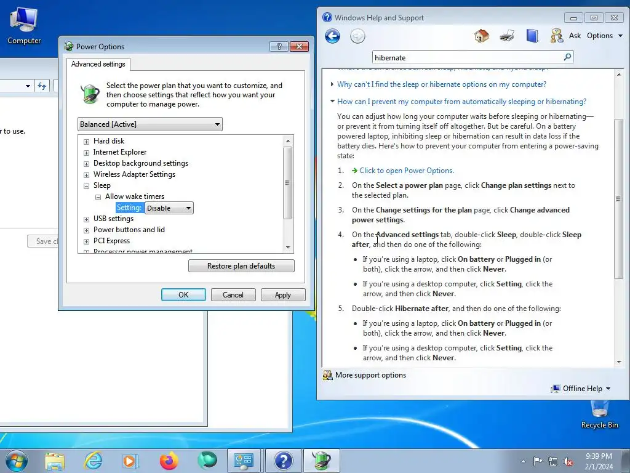The width and height of the screenshot is (630, 473).
Task: Expand the PCI Express node
Action: coord(86,241)
